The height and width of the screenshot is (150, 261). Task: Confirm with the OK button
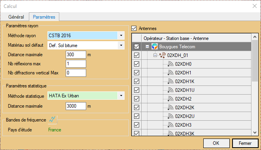(216, 143)
